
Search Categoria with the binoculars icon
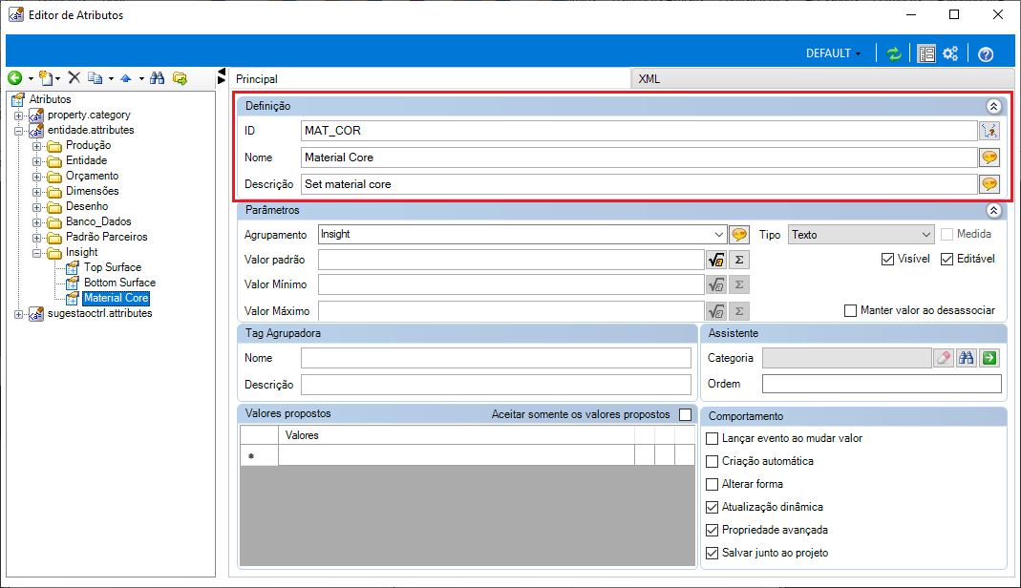click(967, 358)
